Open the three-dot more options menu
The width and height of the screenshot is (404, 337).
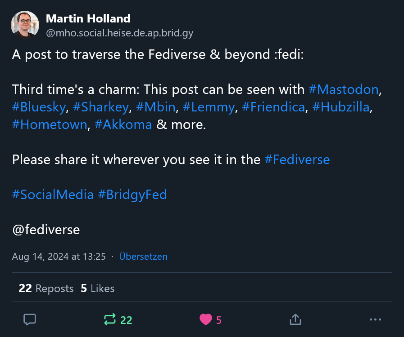point(375,319)
